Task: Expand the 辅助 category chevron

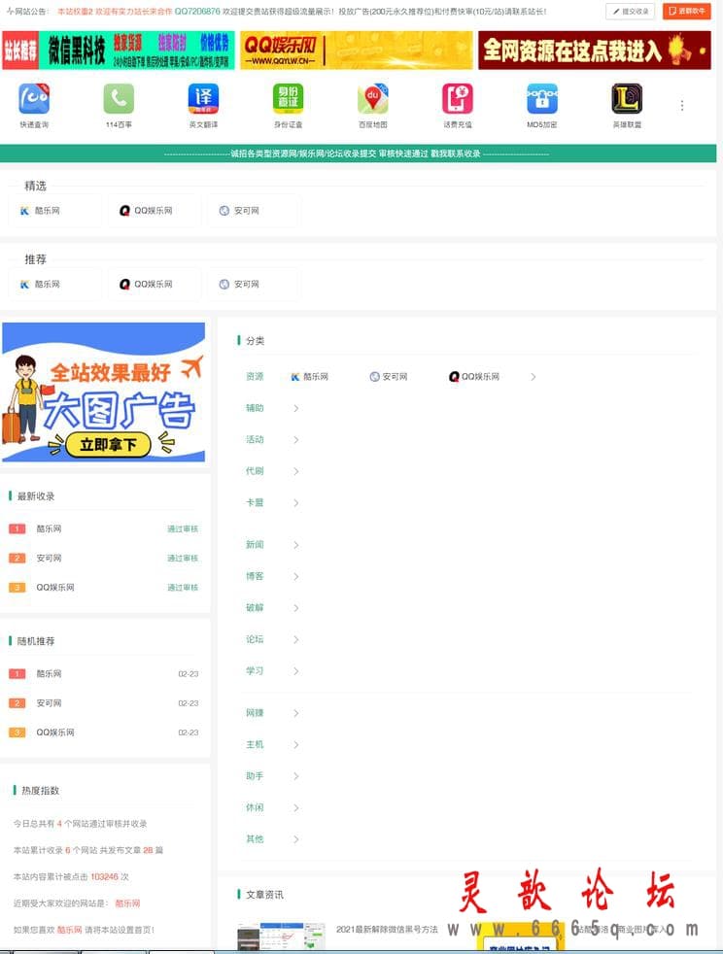Action: pyautogui.click(x=295, y=408)
